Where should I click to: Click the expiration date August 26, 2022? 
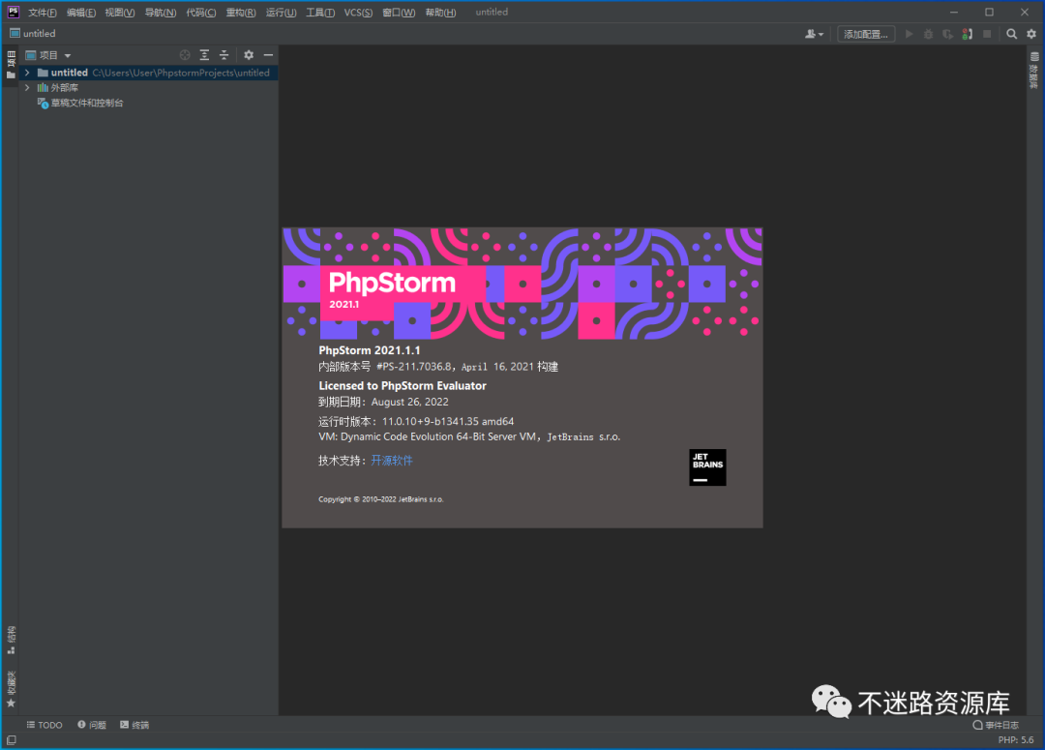[x=410, y=402]
